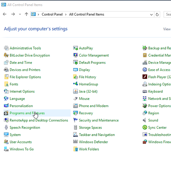171x171 pixels.
Task: Open the Recovery icon
Action: pos(76,113)
